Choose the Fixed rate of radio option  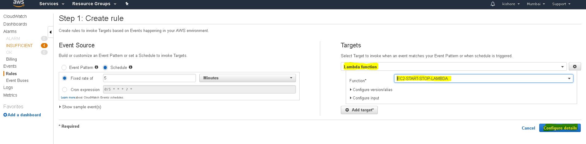coord(65,78)
